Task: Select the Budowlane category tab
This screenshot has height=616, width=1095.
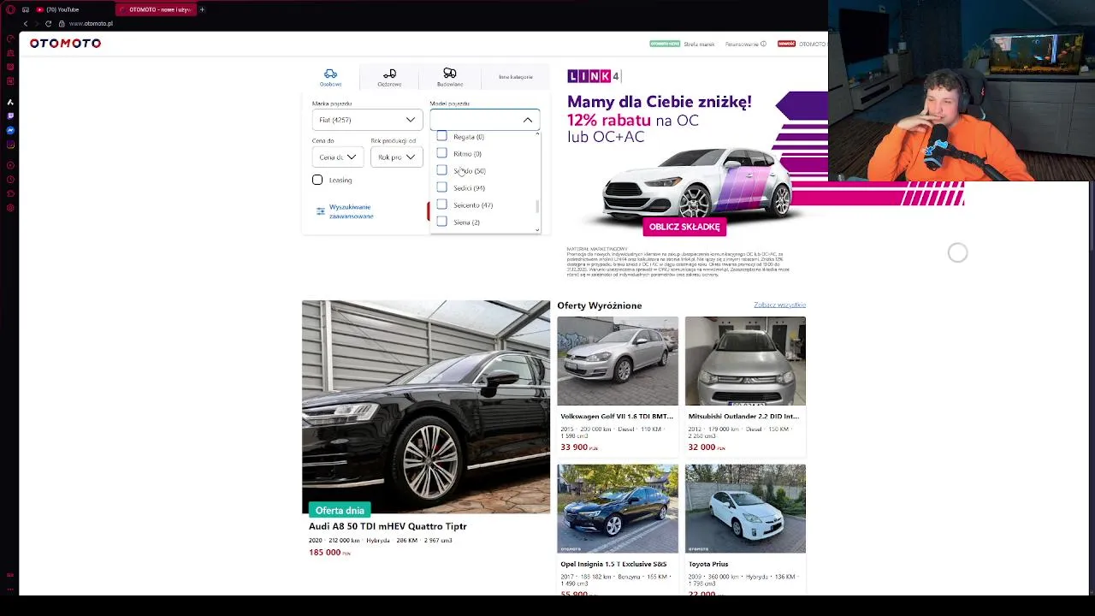Action: [450, 77]
